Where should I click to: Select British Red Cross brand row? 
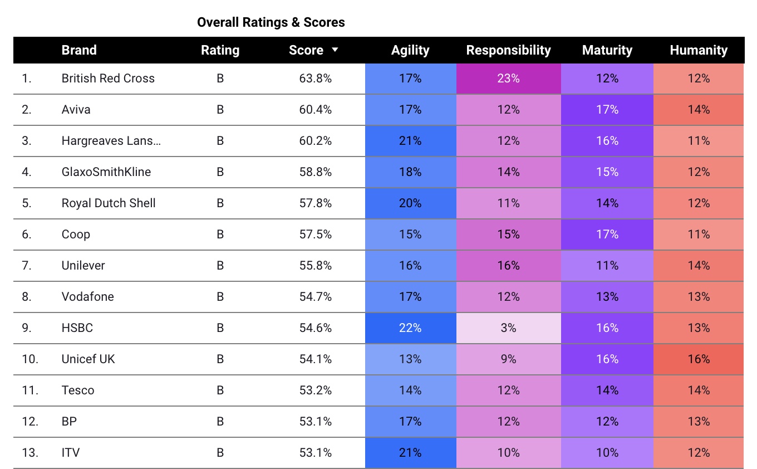point(108,79)
